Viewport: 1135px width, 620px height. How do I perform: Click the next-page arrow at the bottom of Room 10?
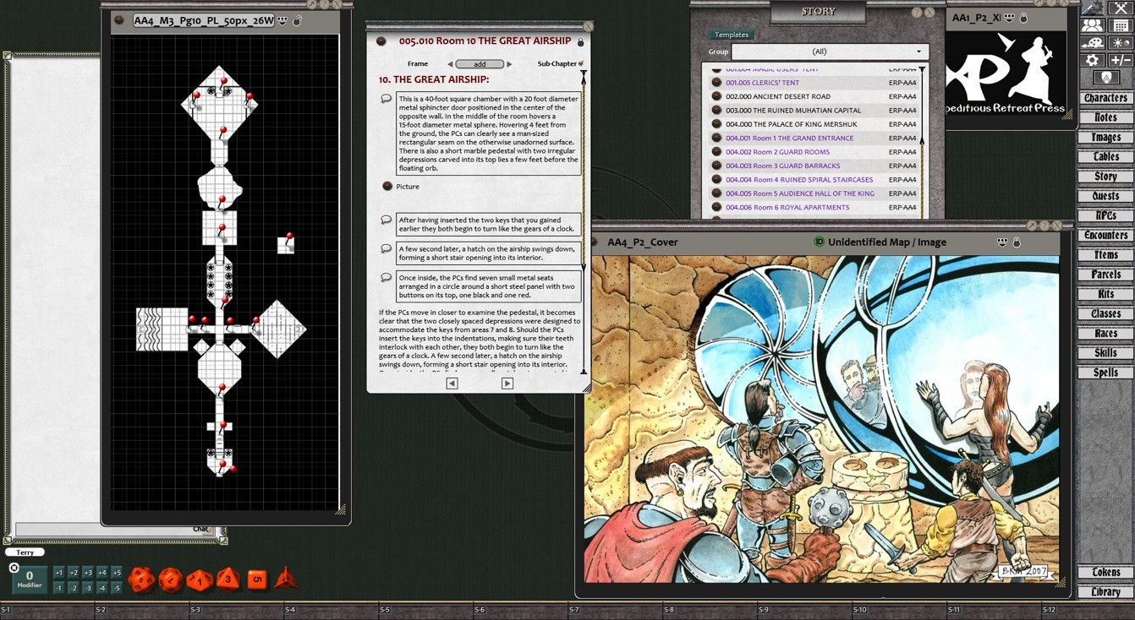(x=506, y=383)
